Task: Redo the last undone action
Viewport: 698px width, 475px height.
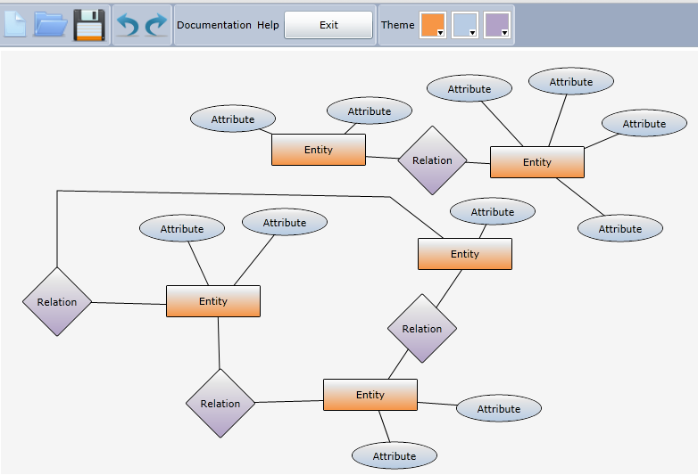Action: [156, 24]
